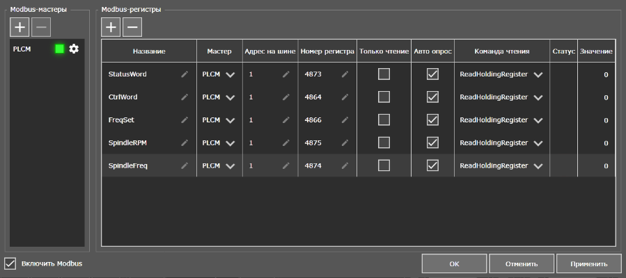Click the Номер регистра column header

327,51
